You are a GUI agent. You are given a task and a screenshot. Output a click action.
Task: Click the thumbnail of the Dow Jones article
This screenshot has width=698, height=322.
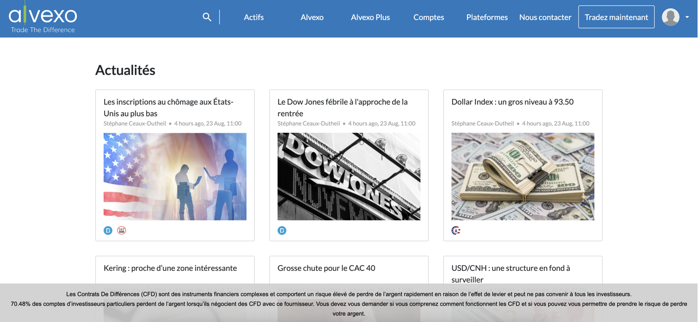click(349, 176)
